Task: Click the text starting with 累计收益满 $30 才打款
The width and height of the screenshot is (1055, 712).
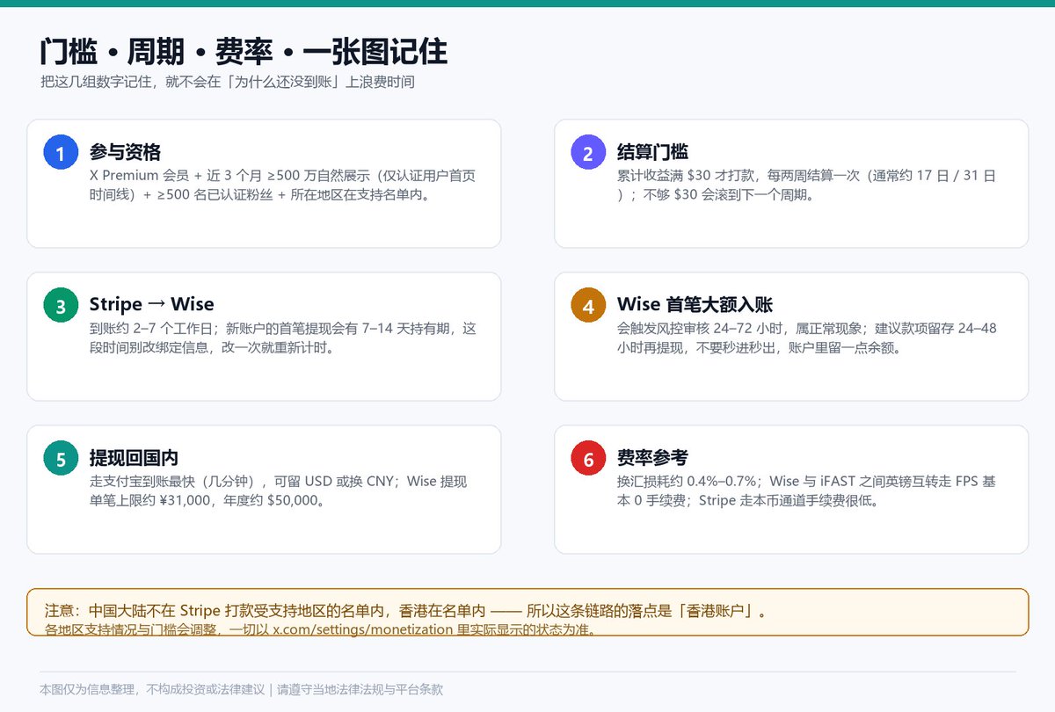Action: point(806,185)
